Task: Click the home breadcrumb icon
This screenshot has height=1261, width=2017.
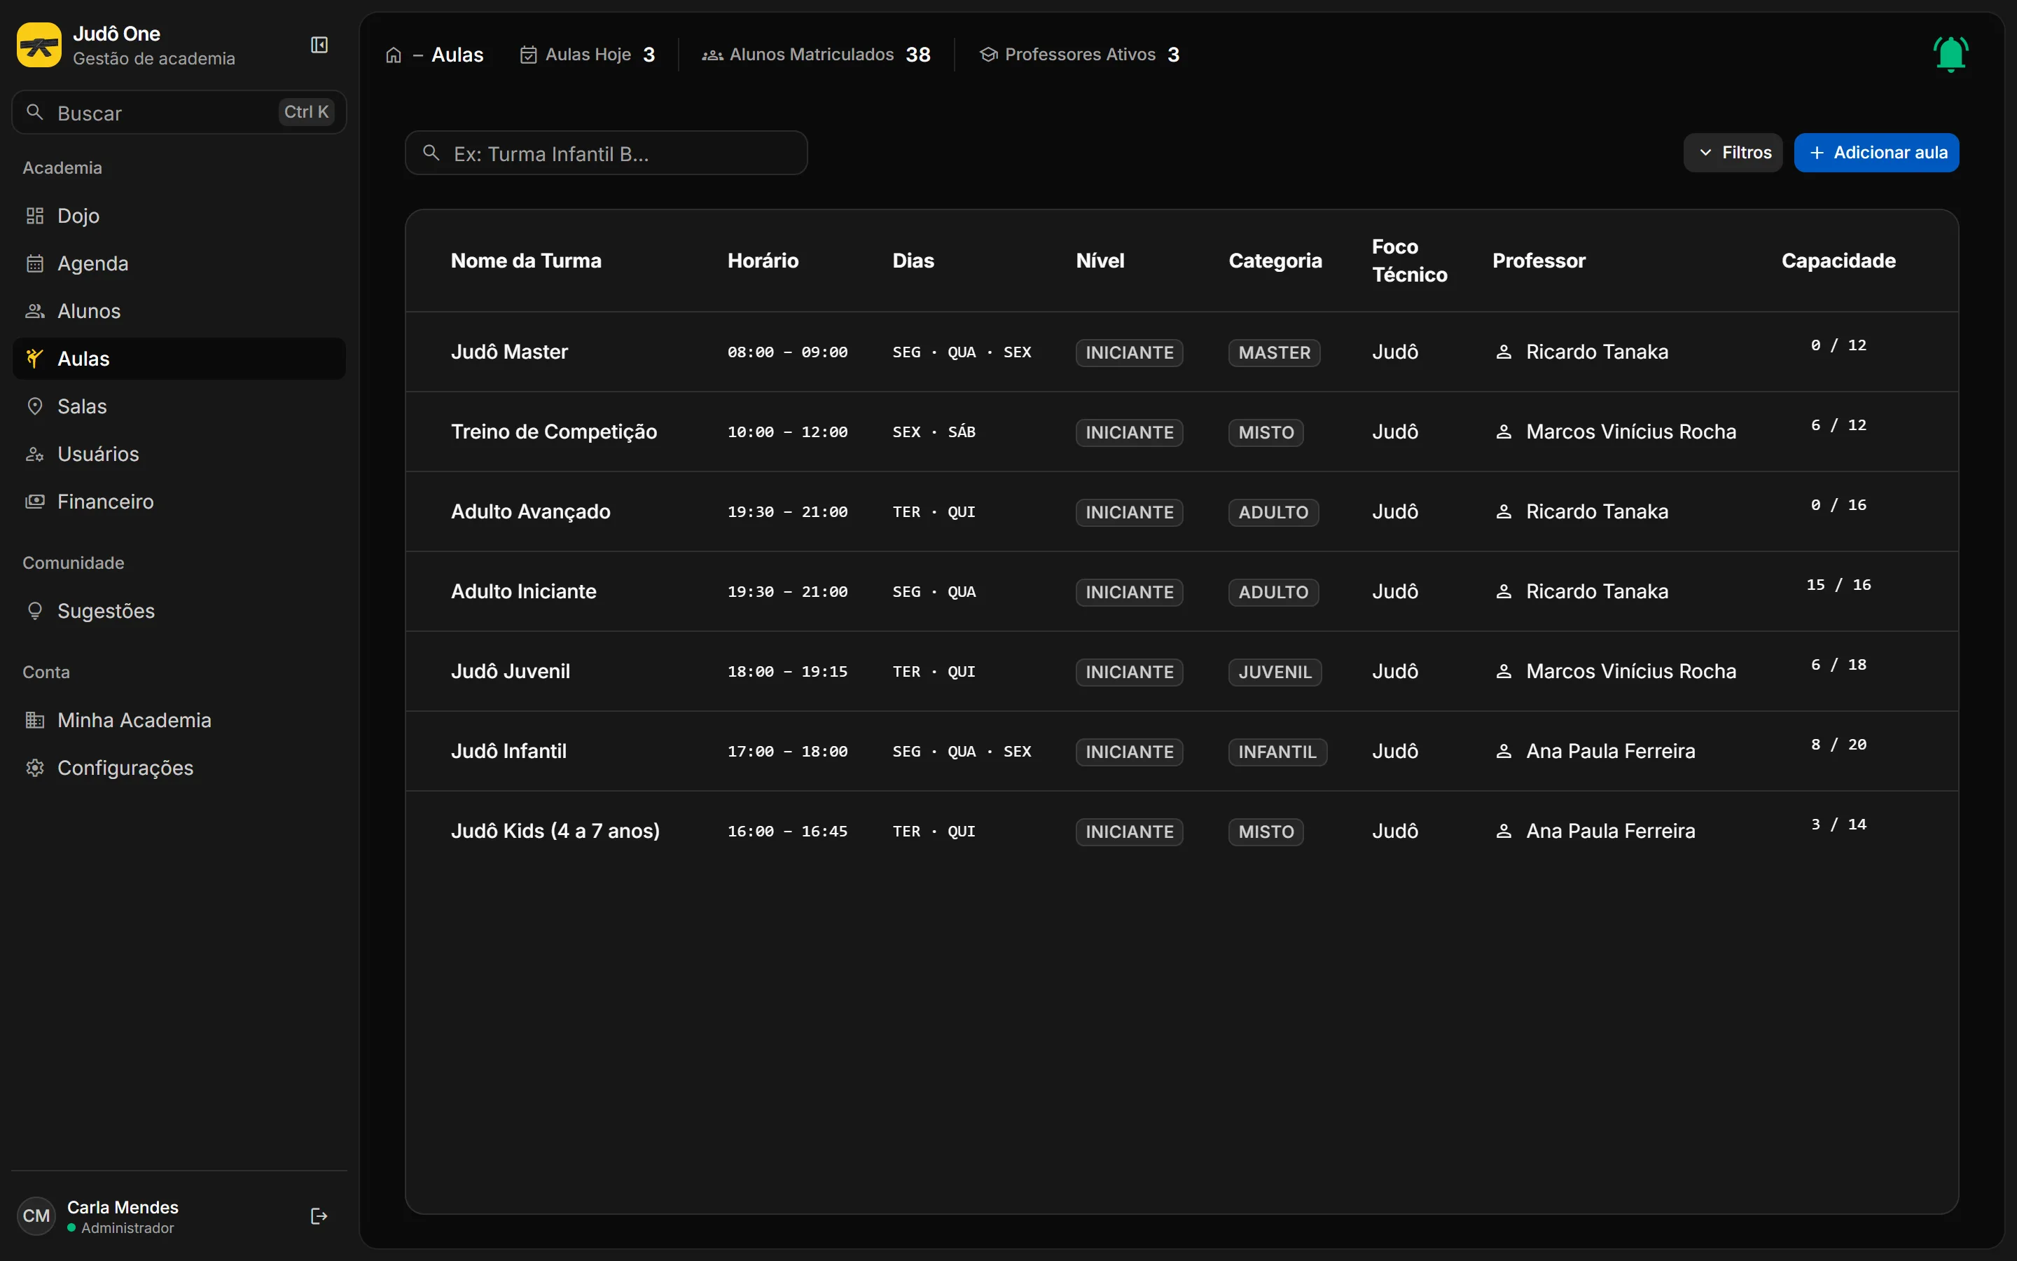Action: (394, 55)
